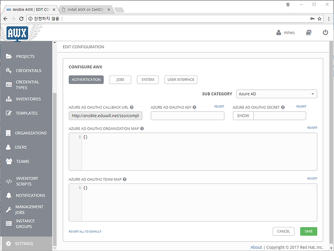Click the sidebar scrollbar thumb
The width and height of the screenshot is (334, 251).
tap(55, 169)
